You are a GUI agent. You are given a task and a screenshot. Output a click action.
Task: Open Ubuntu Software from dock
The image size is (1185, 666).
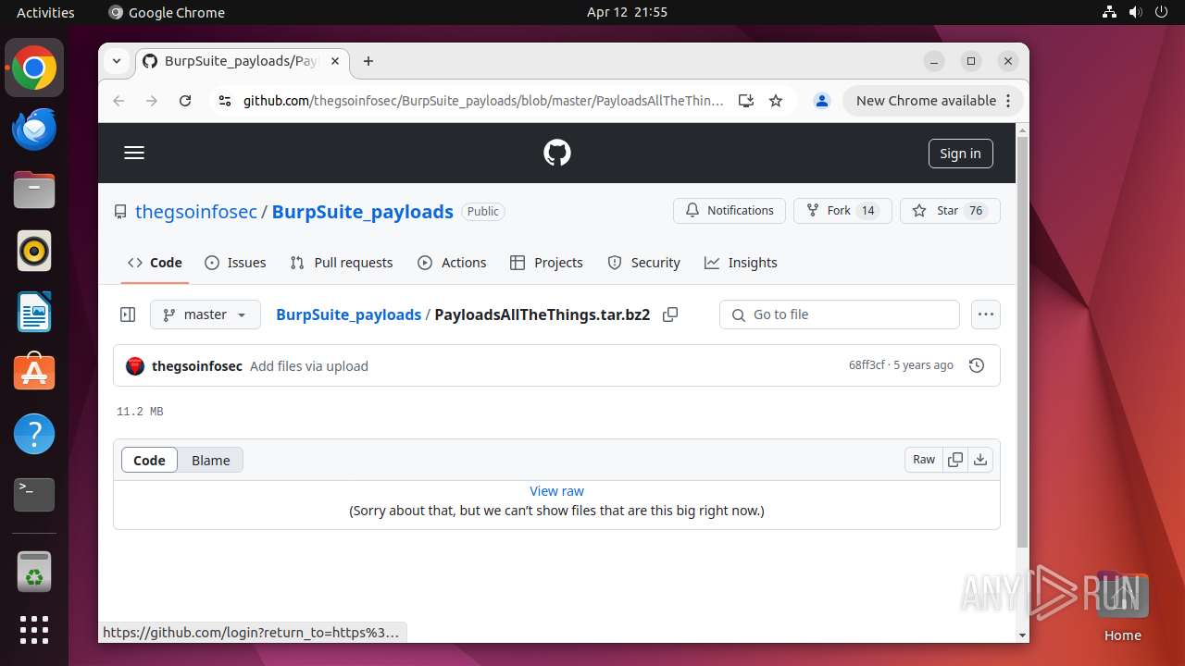point(34,373)
